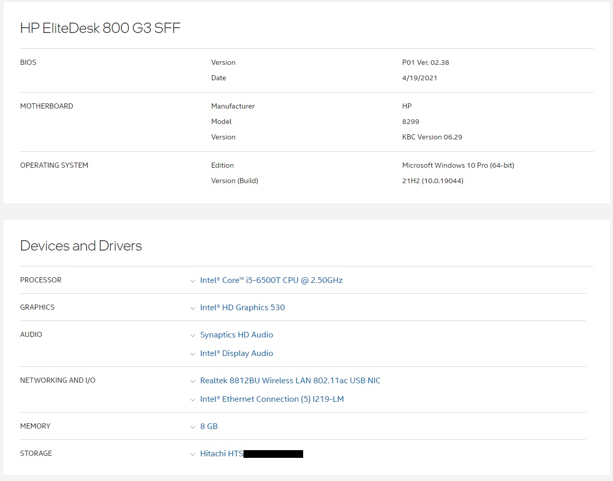Open Realtek 8812BU Wireless LAN link
Viewport: 613px width, 481px height.
[x=290, y=381]
